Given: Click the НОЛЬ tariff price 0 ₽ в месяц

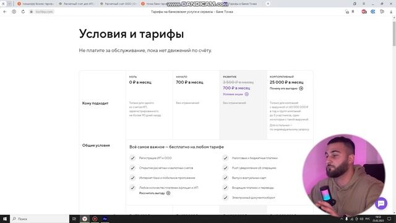Looking at the screenshot, I should point(140,82).
